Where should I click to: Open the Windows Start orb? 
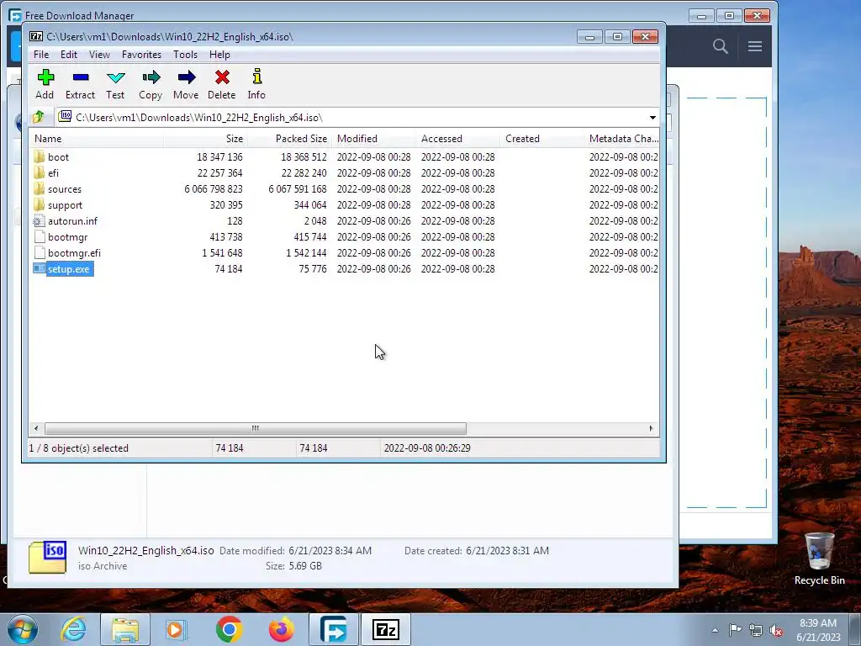tap(22, 629)
